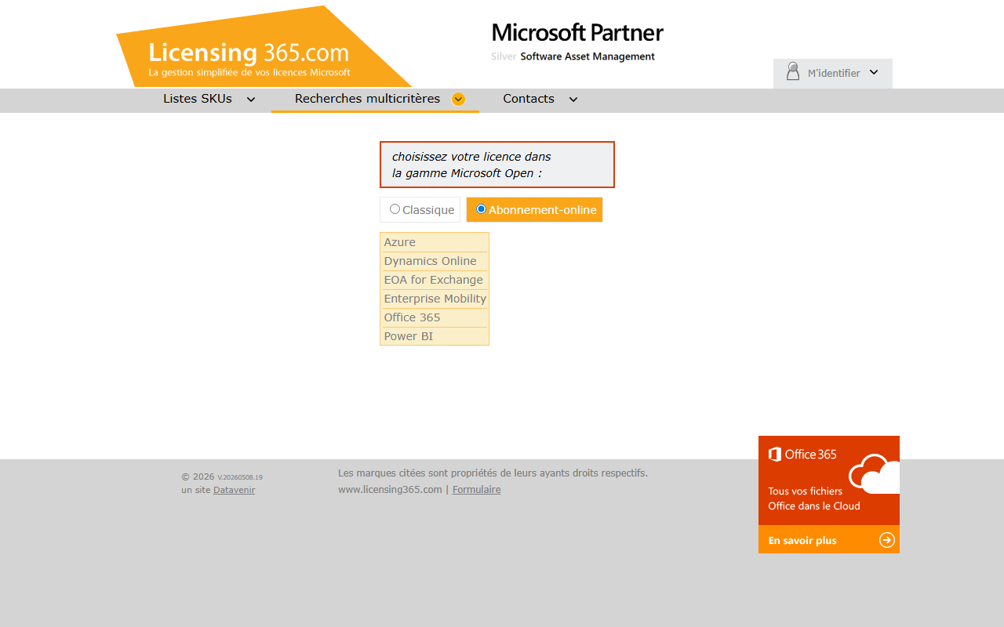The width and height of the screenshot is (1004, 627).
Task: Click the Licensing365.com logo banner
Action: click(264, 47)
